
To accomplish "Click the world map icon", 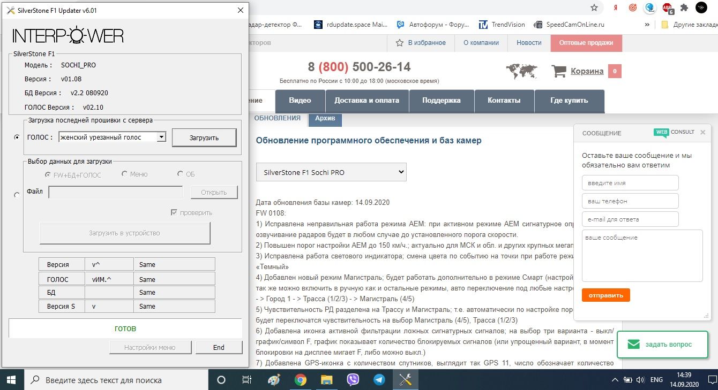I will pos(521,71).
